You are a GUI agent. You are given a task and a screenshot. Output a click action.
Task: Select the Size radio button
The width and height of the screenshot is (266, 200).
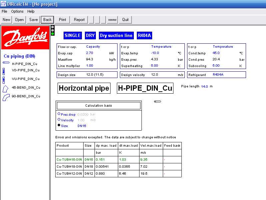click(59, 125)
